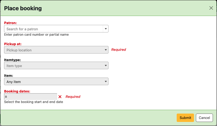Click the Place booking dialog title
Image resolution: width=217 pixels, height=126 pixels.
point(23,8)
